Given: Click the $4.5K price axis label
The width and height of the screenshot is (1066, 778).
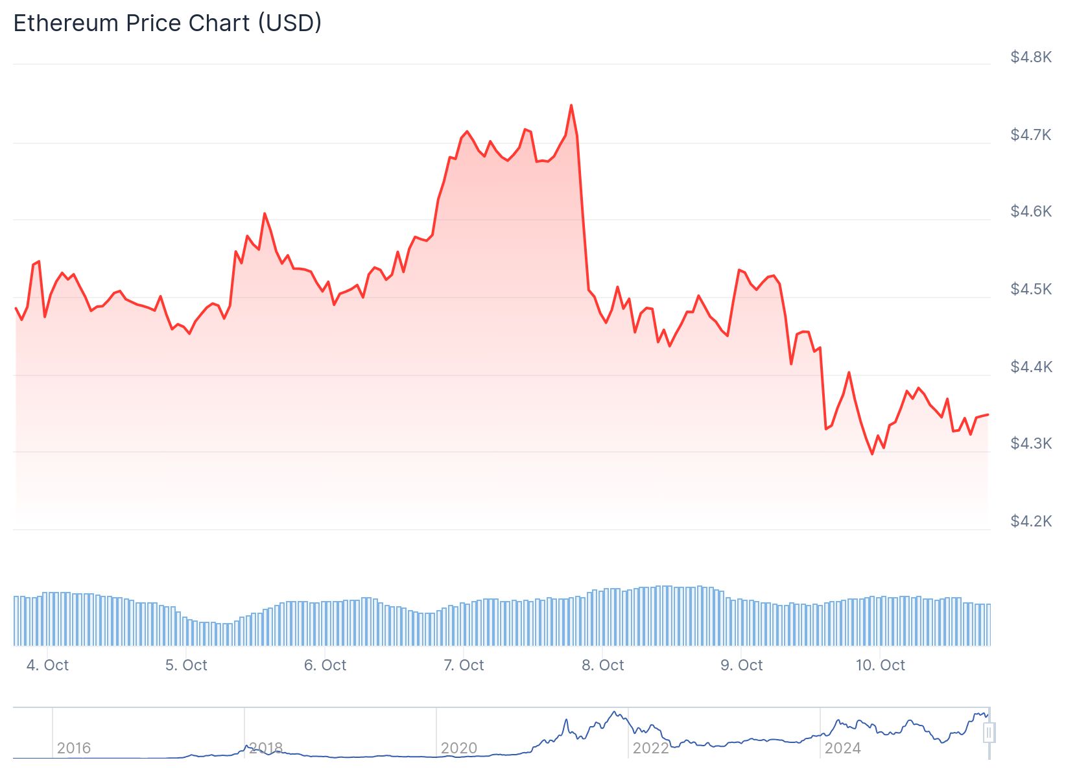Looking at the screenshot, I should point(1031,289).
